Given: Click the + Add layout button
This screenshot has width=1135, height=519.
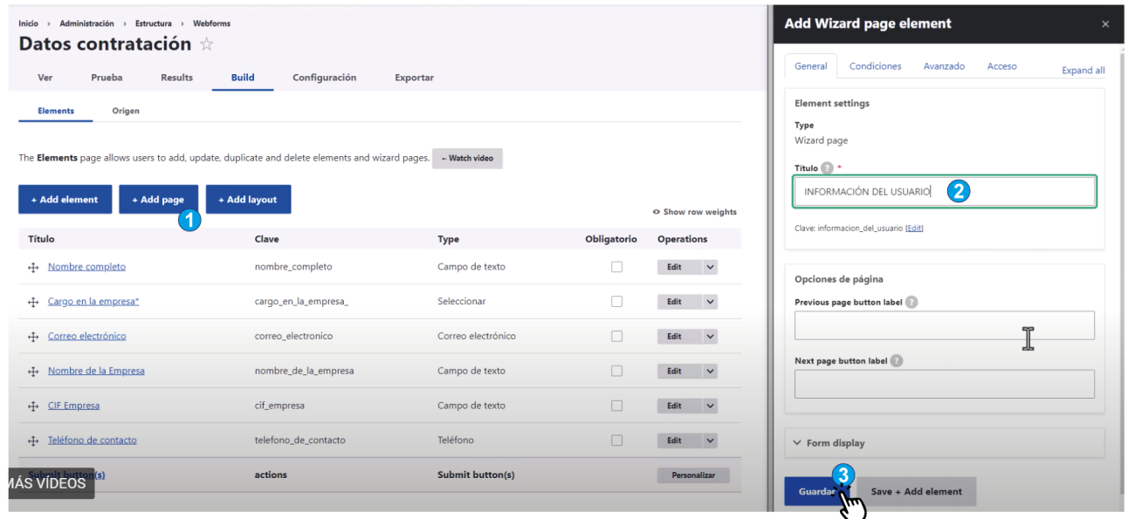Looking at the screenshot, I should pyautogui.click(x=248, y=200).
